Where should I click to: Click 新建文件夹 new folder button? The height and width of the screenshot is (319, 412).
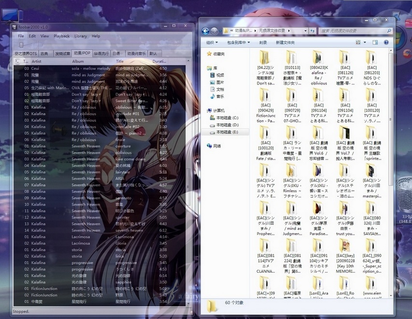(285, 42)
